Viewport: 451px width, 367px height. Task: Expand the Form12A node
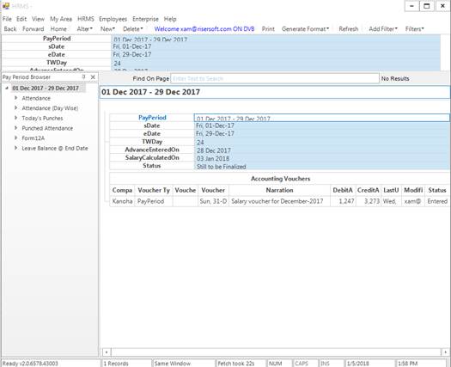click(x=15, y=138)
